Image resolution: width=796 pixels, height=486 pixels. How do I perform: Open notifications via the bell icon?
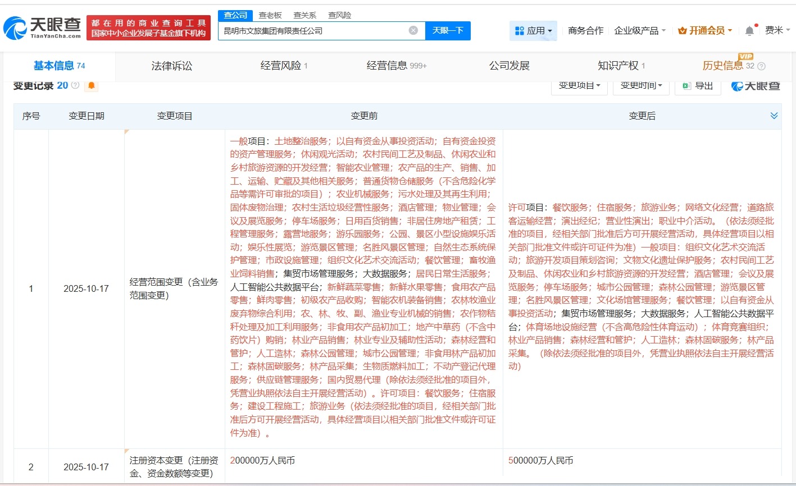749,31
